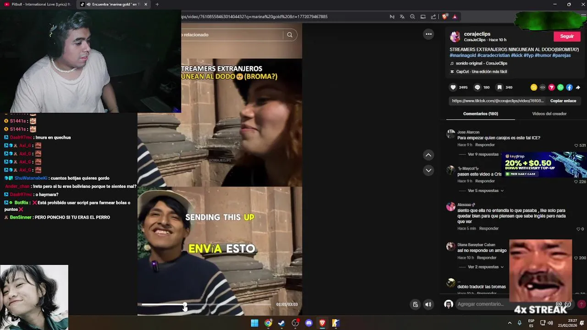
Task: Click the share page icon in address bar
Action: 433,16
